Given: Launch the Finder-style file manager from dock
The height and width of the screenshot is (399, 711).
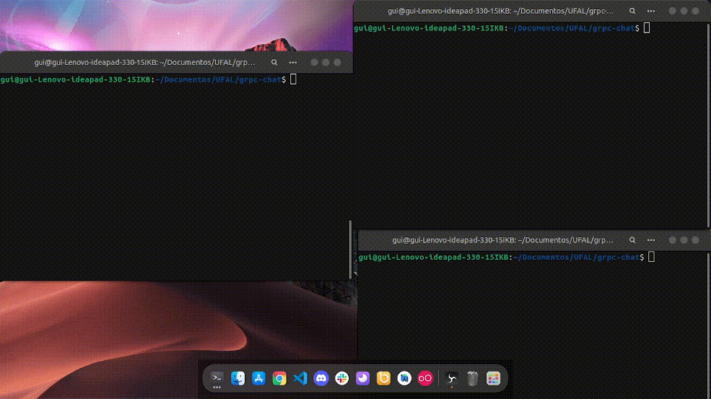Looking at the screenshot, I should (238, 378).
